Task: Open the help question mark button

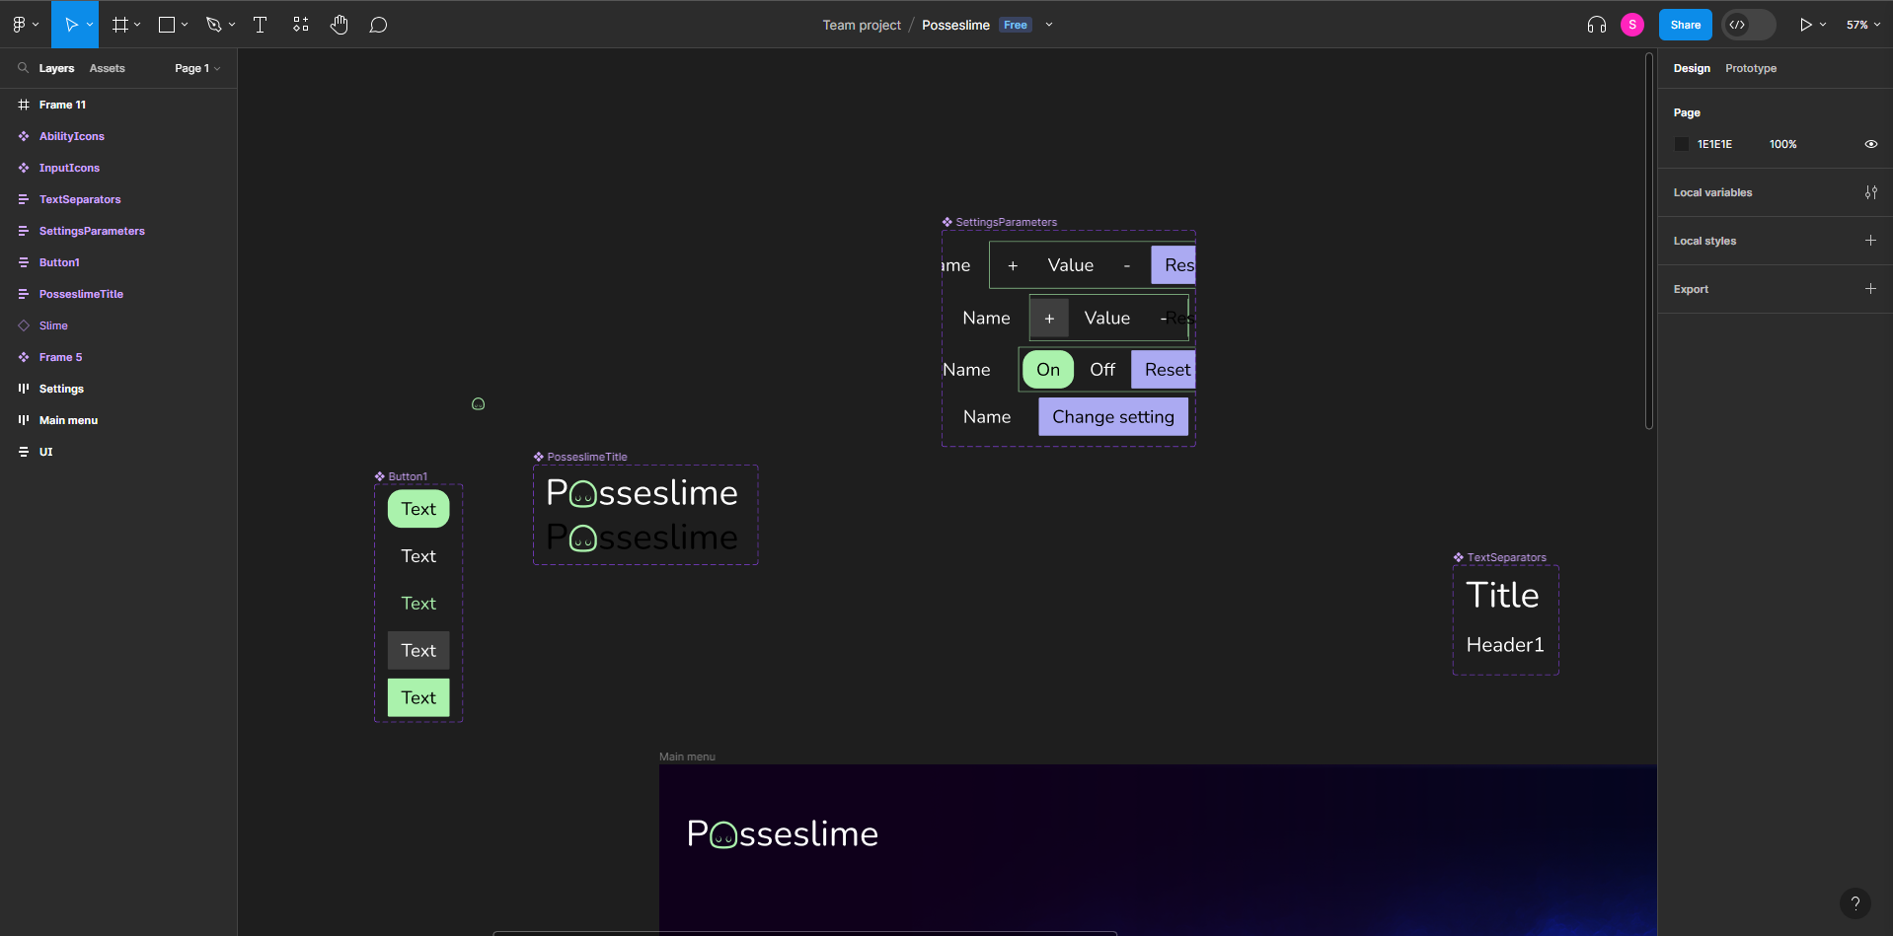Action: coord(1855,902)
